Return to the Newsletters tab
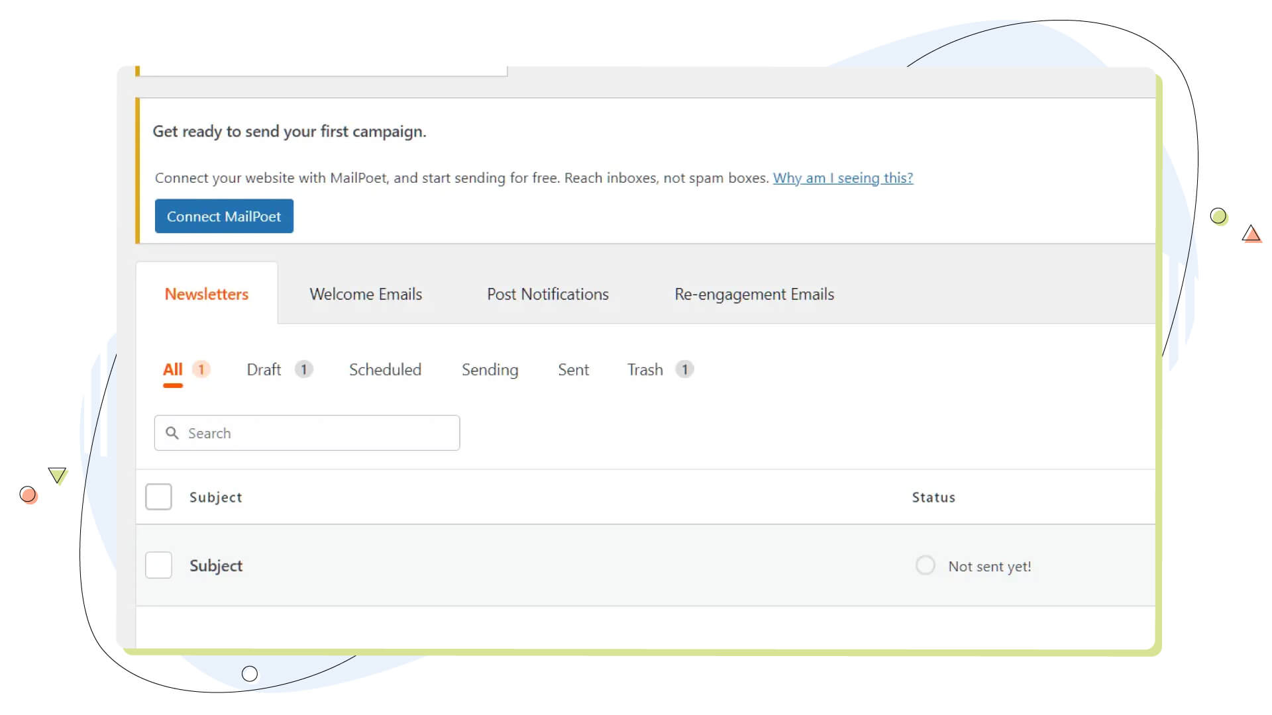Screen dimensions: 1272x715 point(206,294)
